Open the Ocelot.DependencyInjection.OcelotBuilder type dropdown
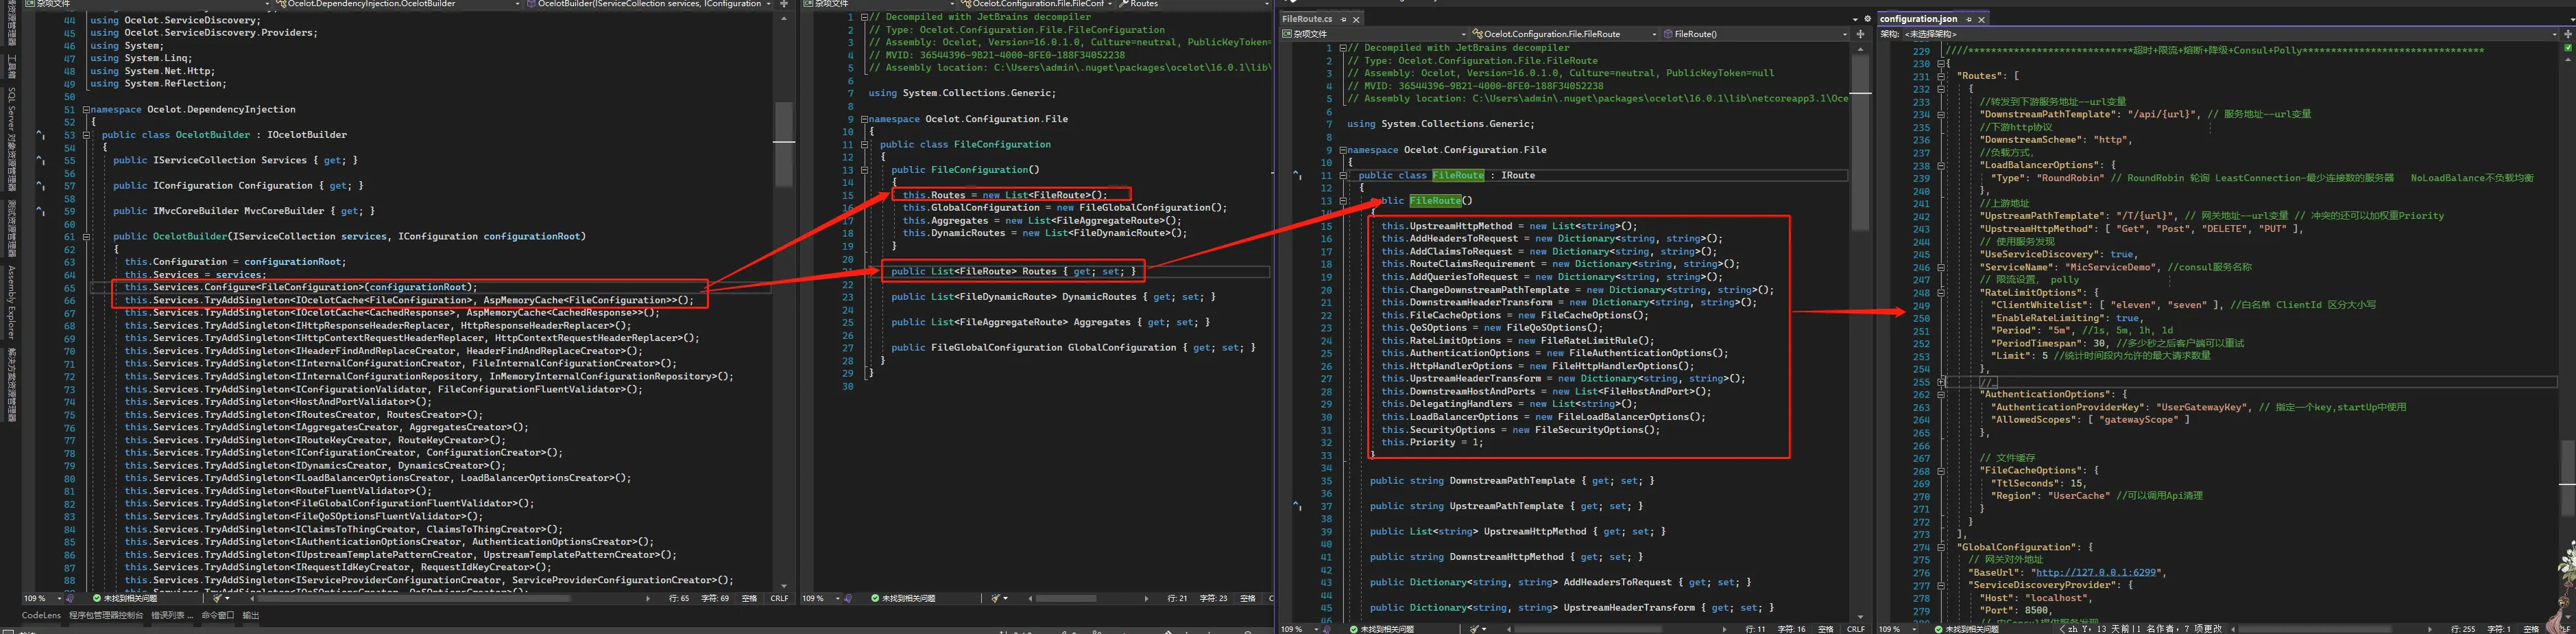 tap(397, 4)
